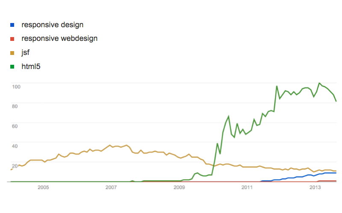Click the right end of the blue responsive design line

point(336,173)
